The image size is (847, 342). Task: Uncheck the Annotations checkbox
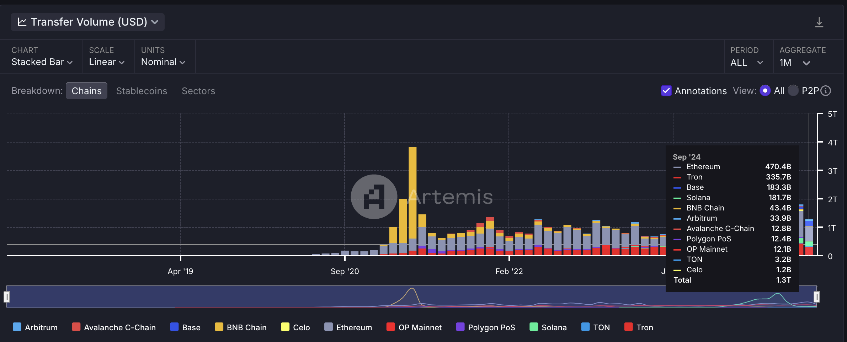[x=666, y=91]
